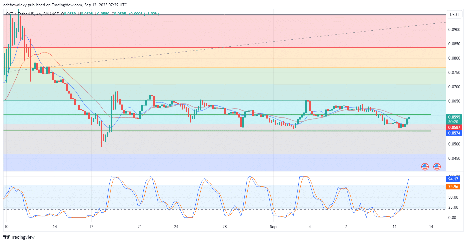Click the open value O0.0589 in the header
Viewport: 467px width, 243px height.
[69, 14]
